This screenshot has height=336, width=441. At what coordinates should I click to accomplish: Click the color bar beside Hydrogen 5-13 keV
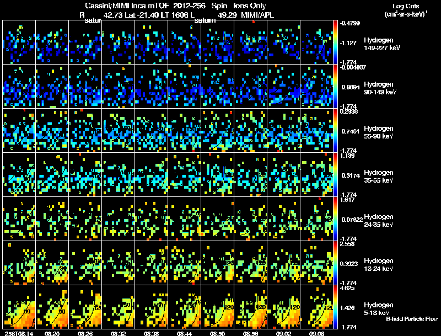(335, 307)
